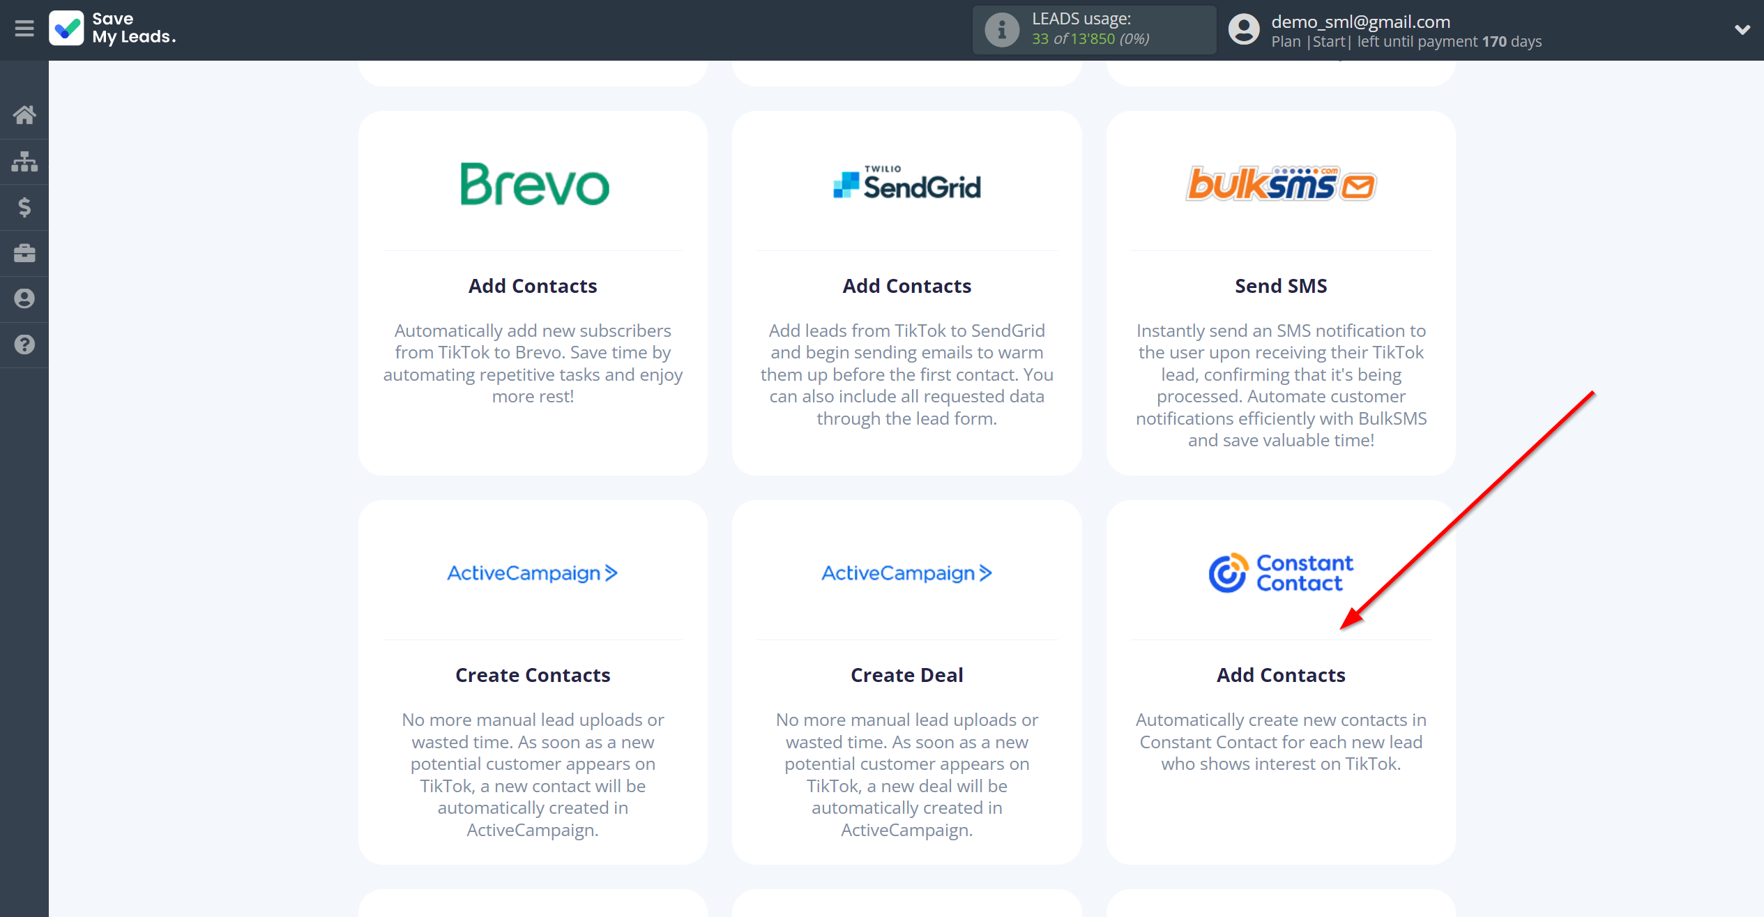The image size is (1764, 917).
Task: Click the ActiveCampaign logo above Create Contacts
Action: click(533, 573)
